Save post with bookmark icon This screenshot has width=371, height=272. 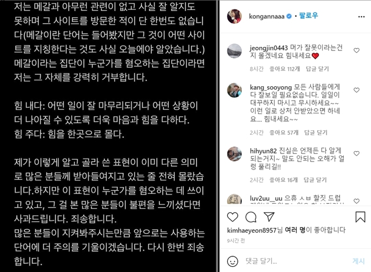[x=360, y=217]
